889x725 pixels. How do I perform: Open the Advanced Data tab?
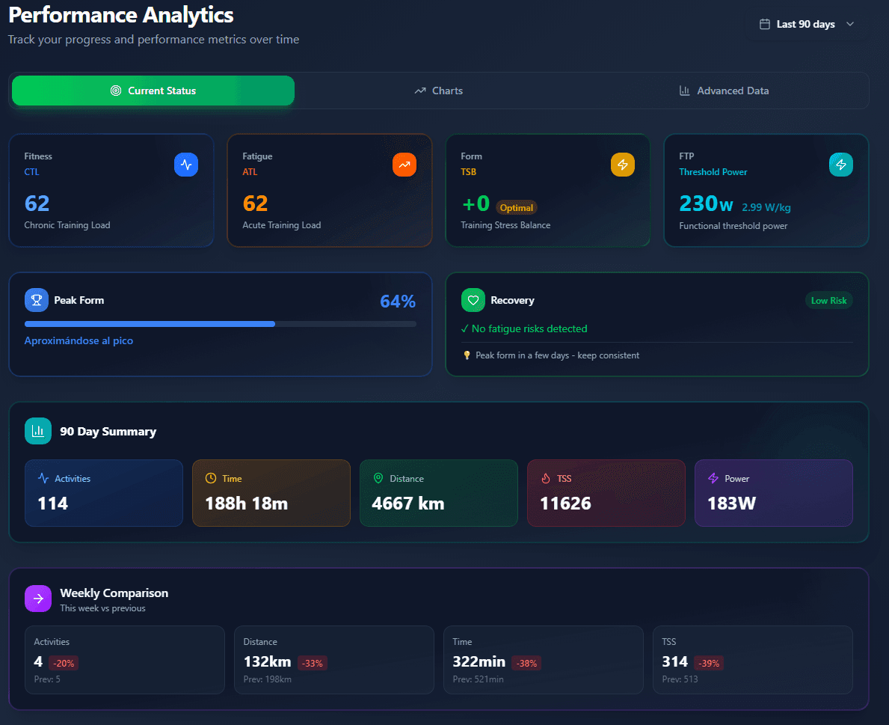(724, 91)
